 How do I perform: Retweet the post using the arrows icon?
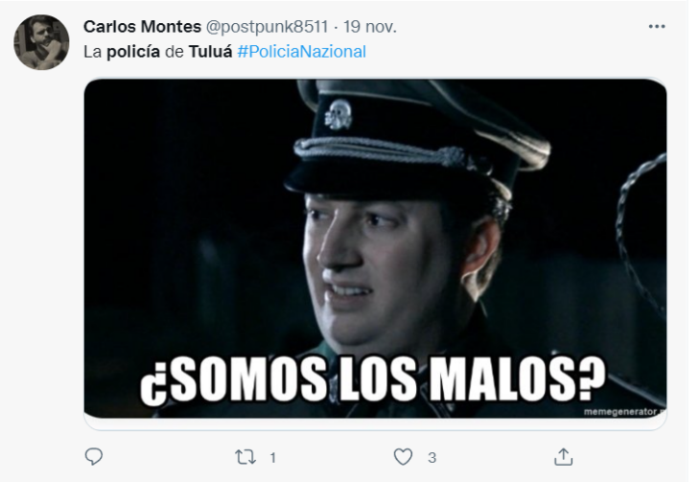coord(245,457)
